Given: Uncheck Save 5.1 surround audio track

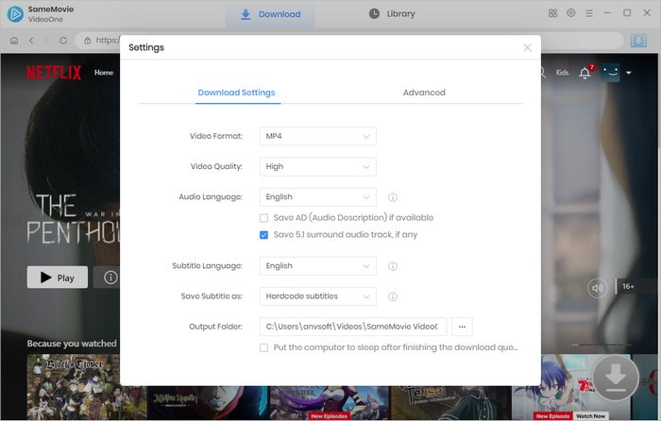Looking at the screenshot, I should pyautogui.click(x=263, y=235).
